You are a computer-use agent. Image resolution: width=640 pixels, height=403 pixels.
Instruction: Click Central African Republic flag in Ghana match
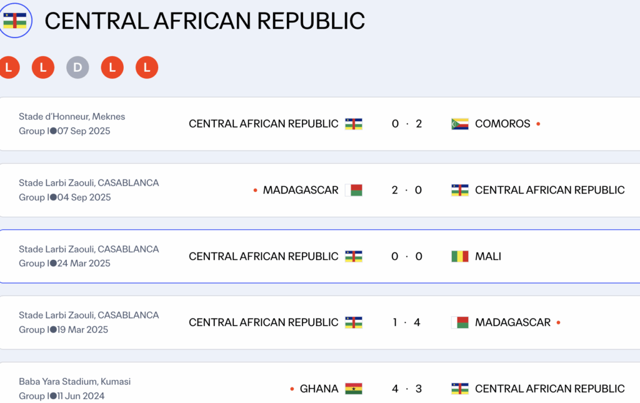pos(460,389)
